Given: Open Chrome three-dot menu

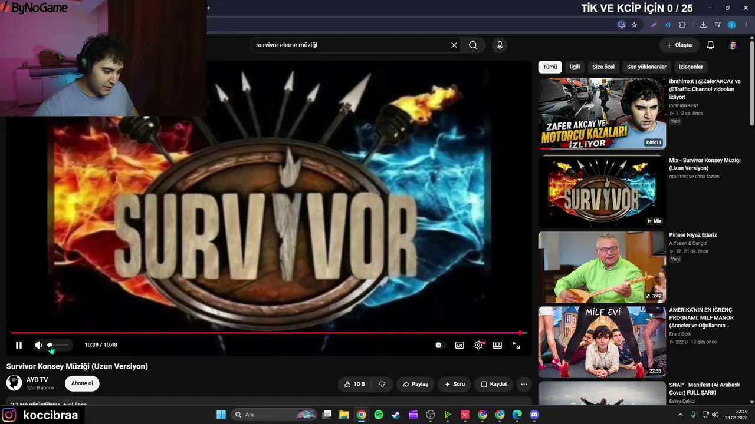Looking at the screenshot, I should [746, 25].
